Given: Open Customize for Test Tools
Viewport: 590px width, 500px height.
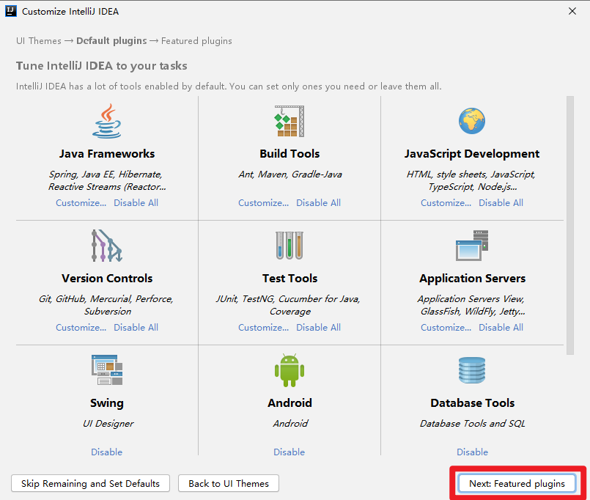Looking at the screenshot, I should pos(263,328).
